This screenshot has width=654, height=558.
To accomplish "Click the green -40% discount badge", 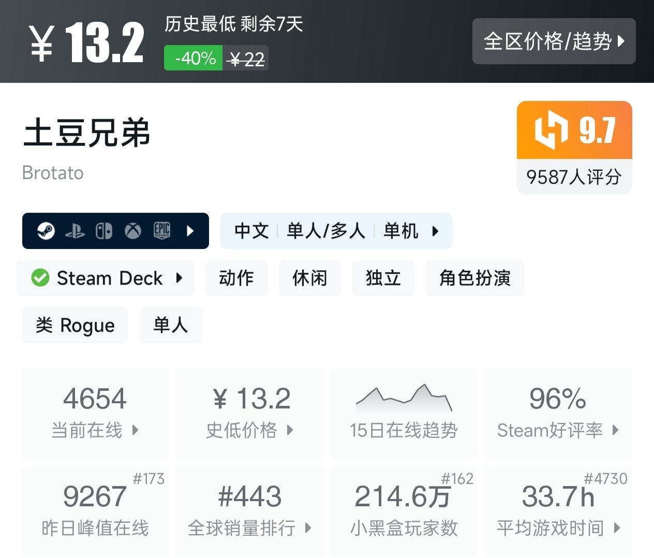I will [x=194, y=58].
